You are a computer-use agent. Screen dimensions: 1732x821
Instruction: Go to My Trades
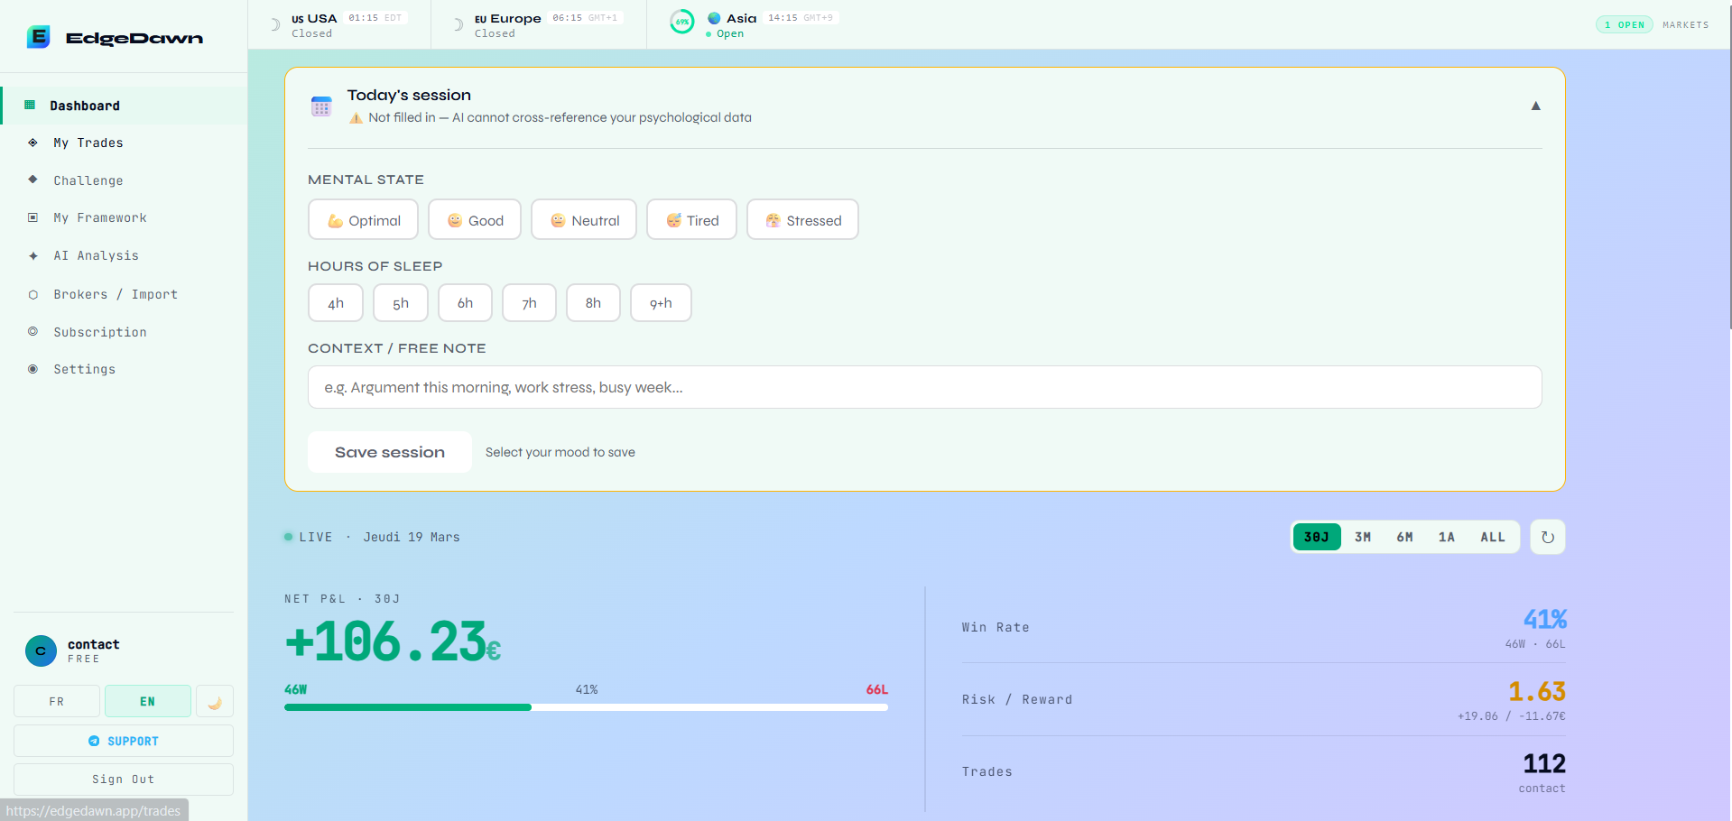pyautogui.click(x=124, y=143)
